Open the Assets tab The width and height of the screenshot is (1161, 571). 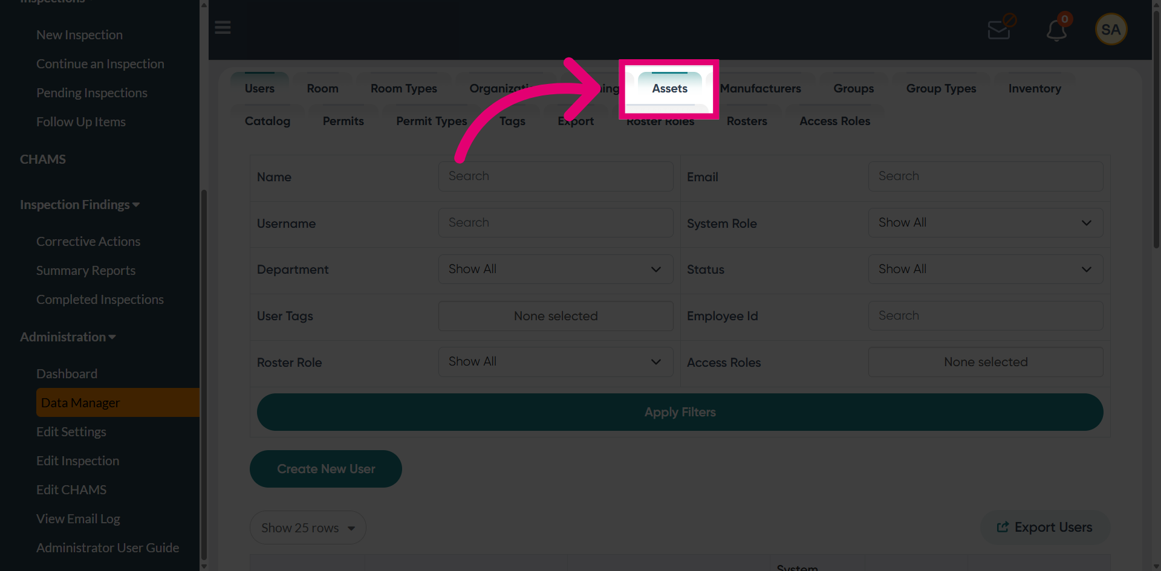[669, 88]
